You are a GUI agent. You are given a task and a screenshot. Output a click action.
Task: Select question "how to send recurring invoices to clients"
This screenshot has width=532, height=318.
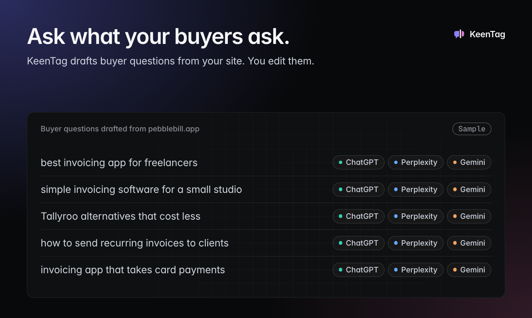point(134,243)
